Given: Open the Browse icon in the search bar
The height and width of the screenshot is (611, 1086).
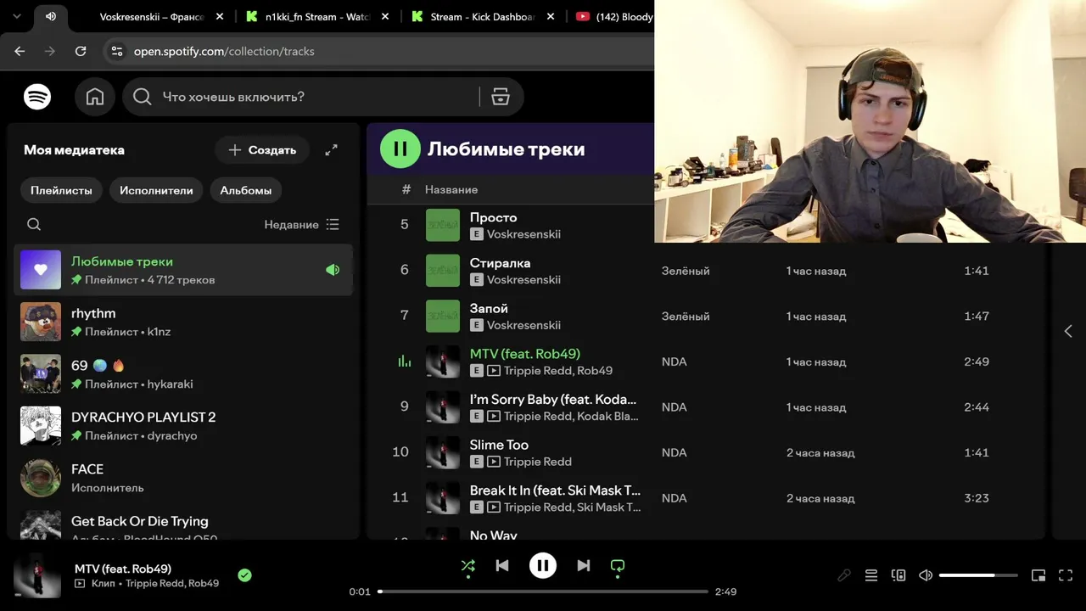Looking at the screenshot, I should pos(501,97).
